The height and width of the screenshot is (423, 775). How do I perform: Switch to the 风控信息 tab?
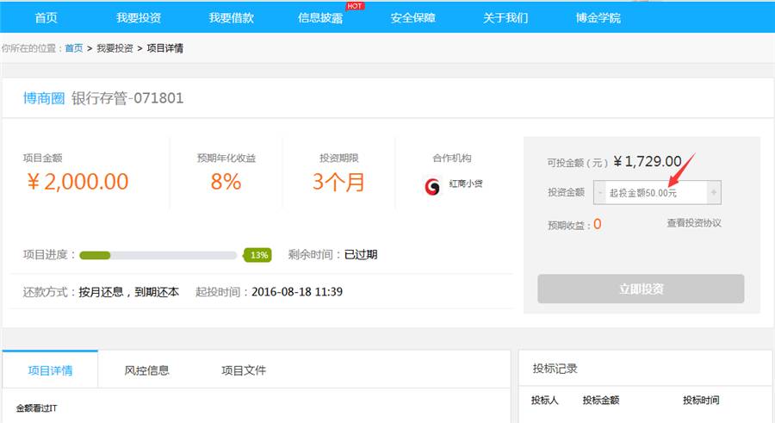click(147, 370)
